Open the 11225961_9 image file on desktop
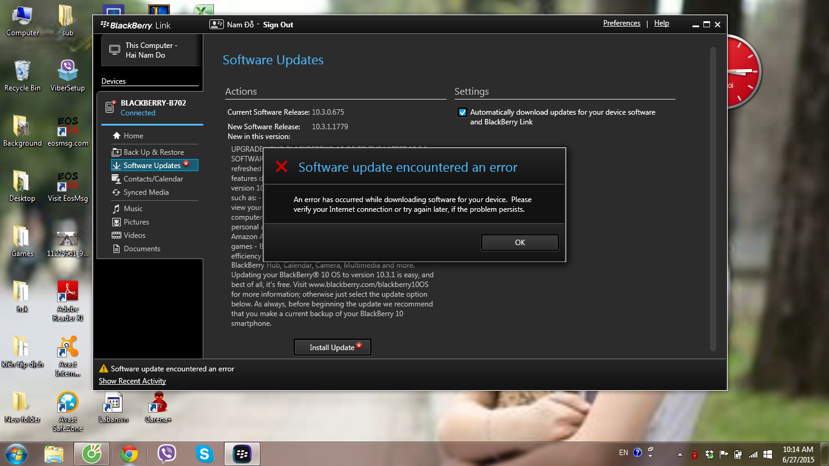829x466 pixels. (x=67, y=241)
